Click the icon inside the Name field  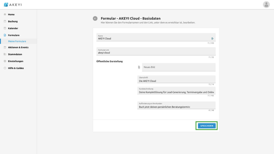click(x=212, y=38)
